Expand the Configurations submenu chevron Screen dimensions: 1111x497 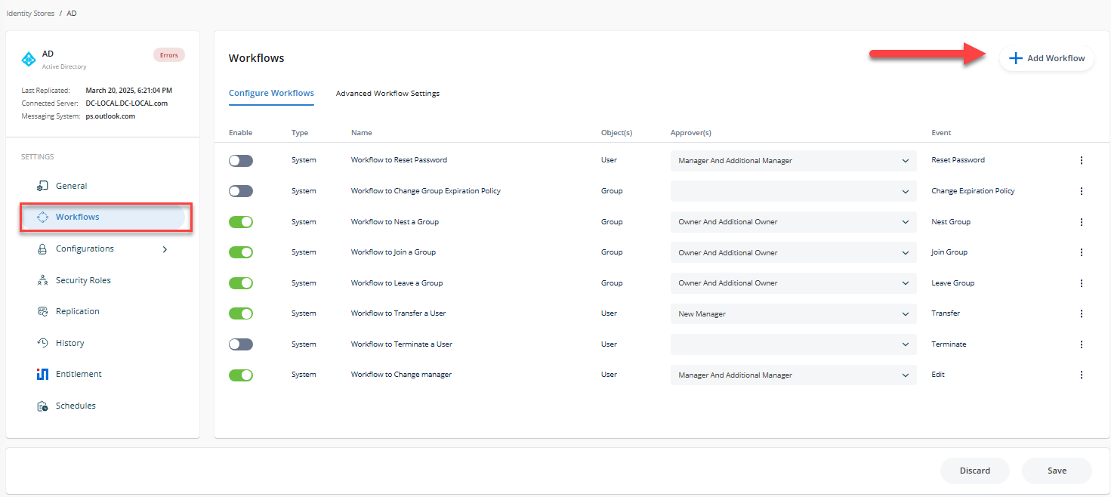pos(165,249)
